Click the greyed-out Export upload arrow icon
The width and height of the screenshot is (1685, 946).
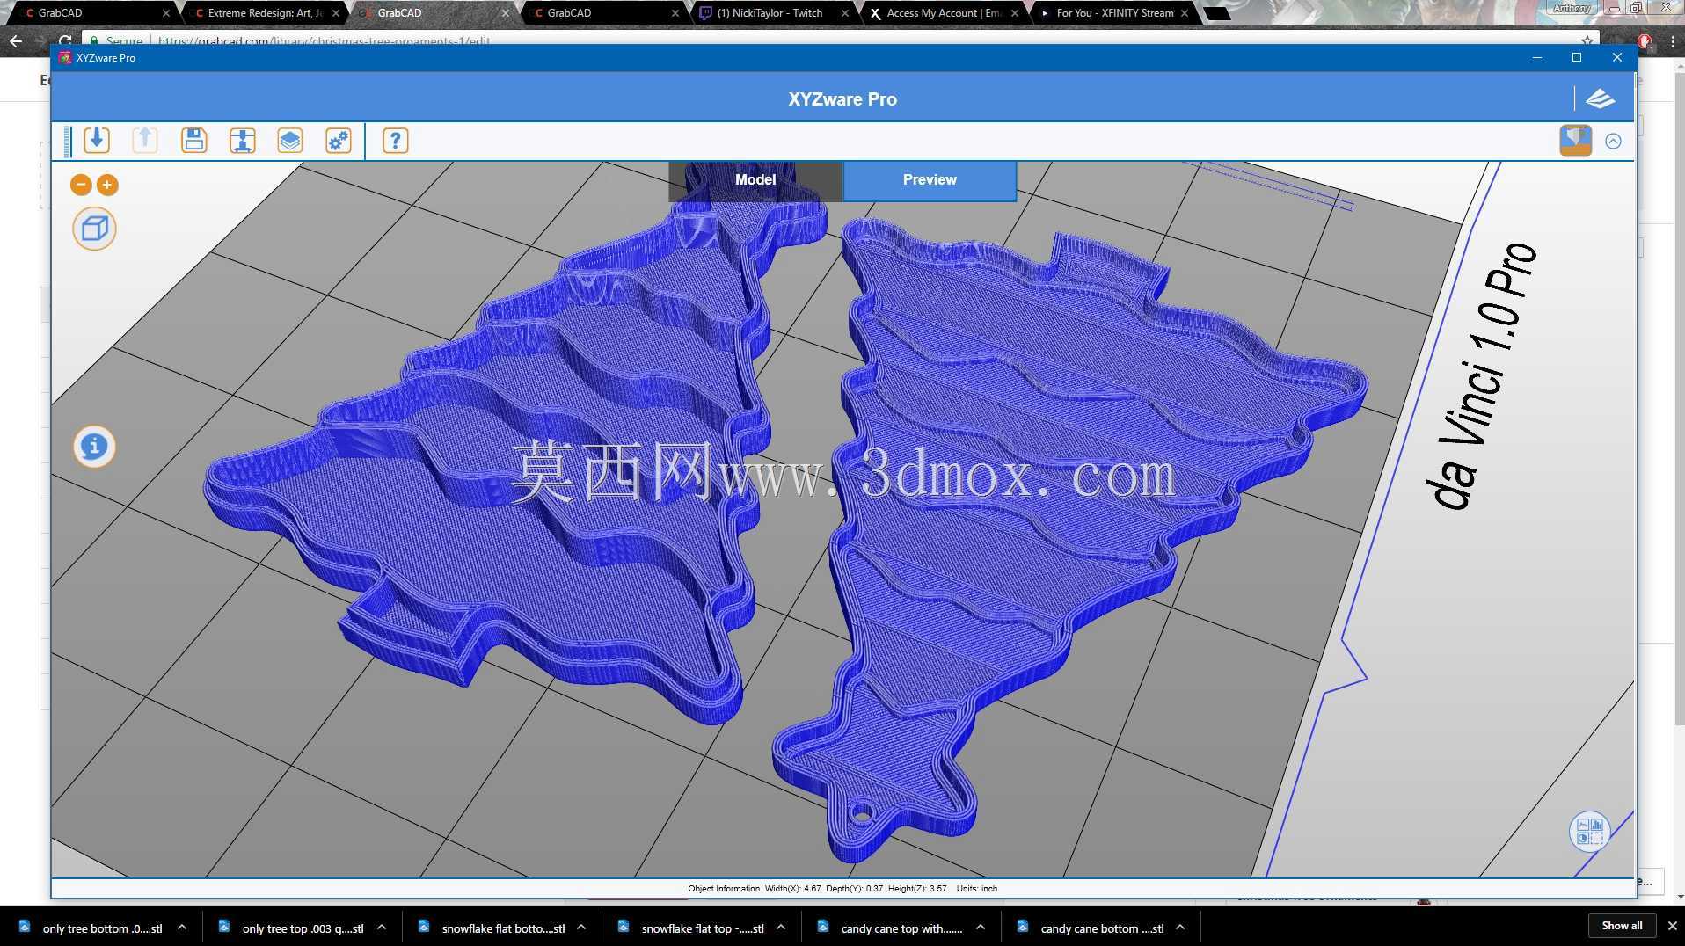(x=145, y=141)
